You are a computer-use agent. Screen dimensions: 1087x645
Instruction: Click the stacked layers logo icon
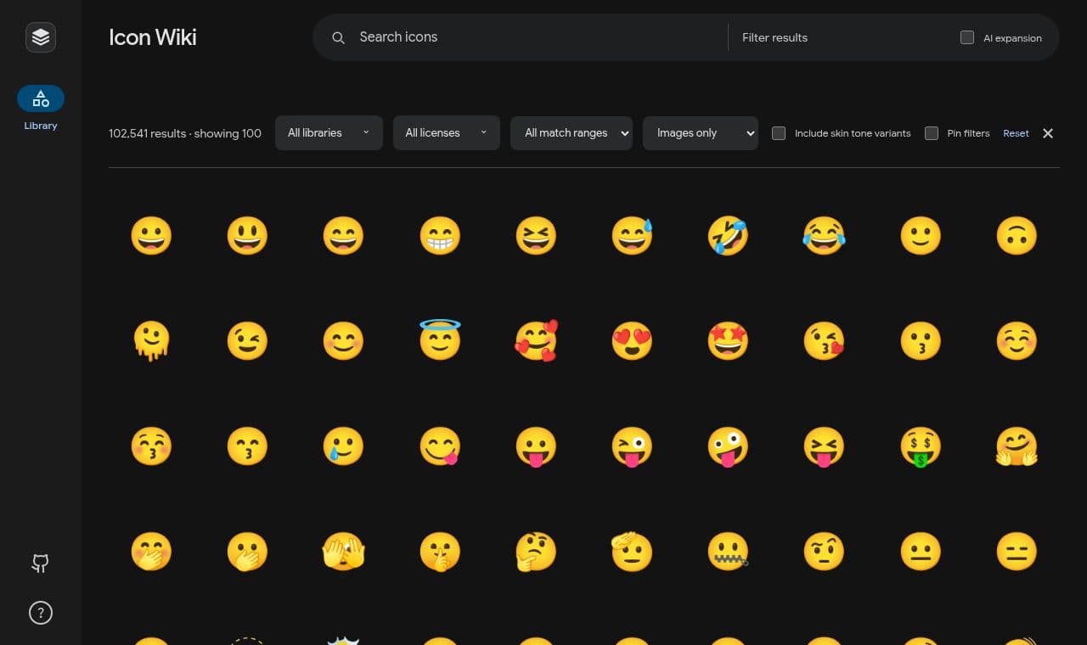coord(41,37)
